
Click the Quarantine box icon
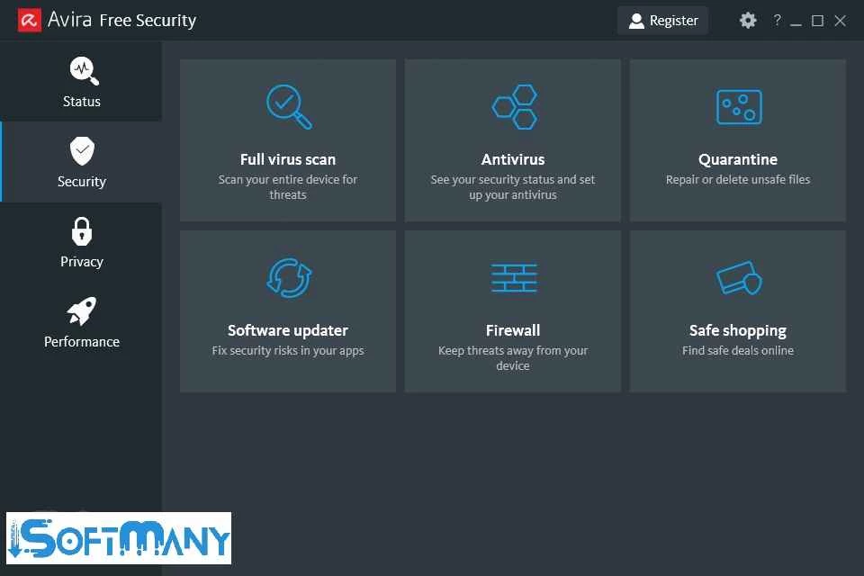(738, 107)
